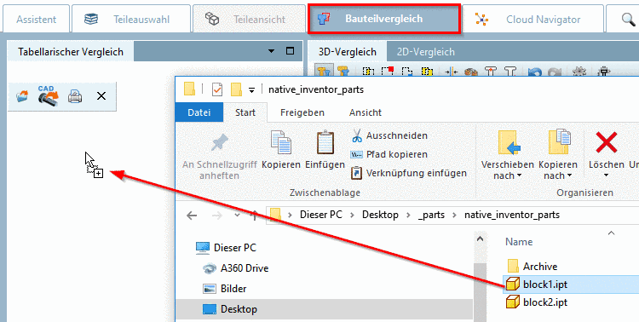This screenshot has height=322, width=639.
Task: Open the Assistent tab
Action: coord(37,19)
